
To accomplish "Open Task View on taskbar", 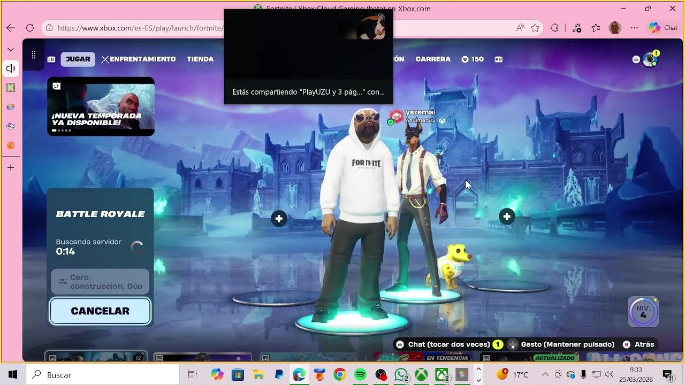I will (x=192, y=375).
